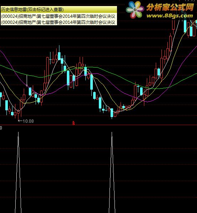Click the right white spike in indicator panel
This screenshot has height=213, width=197.
click(x=112, y=172)
